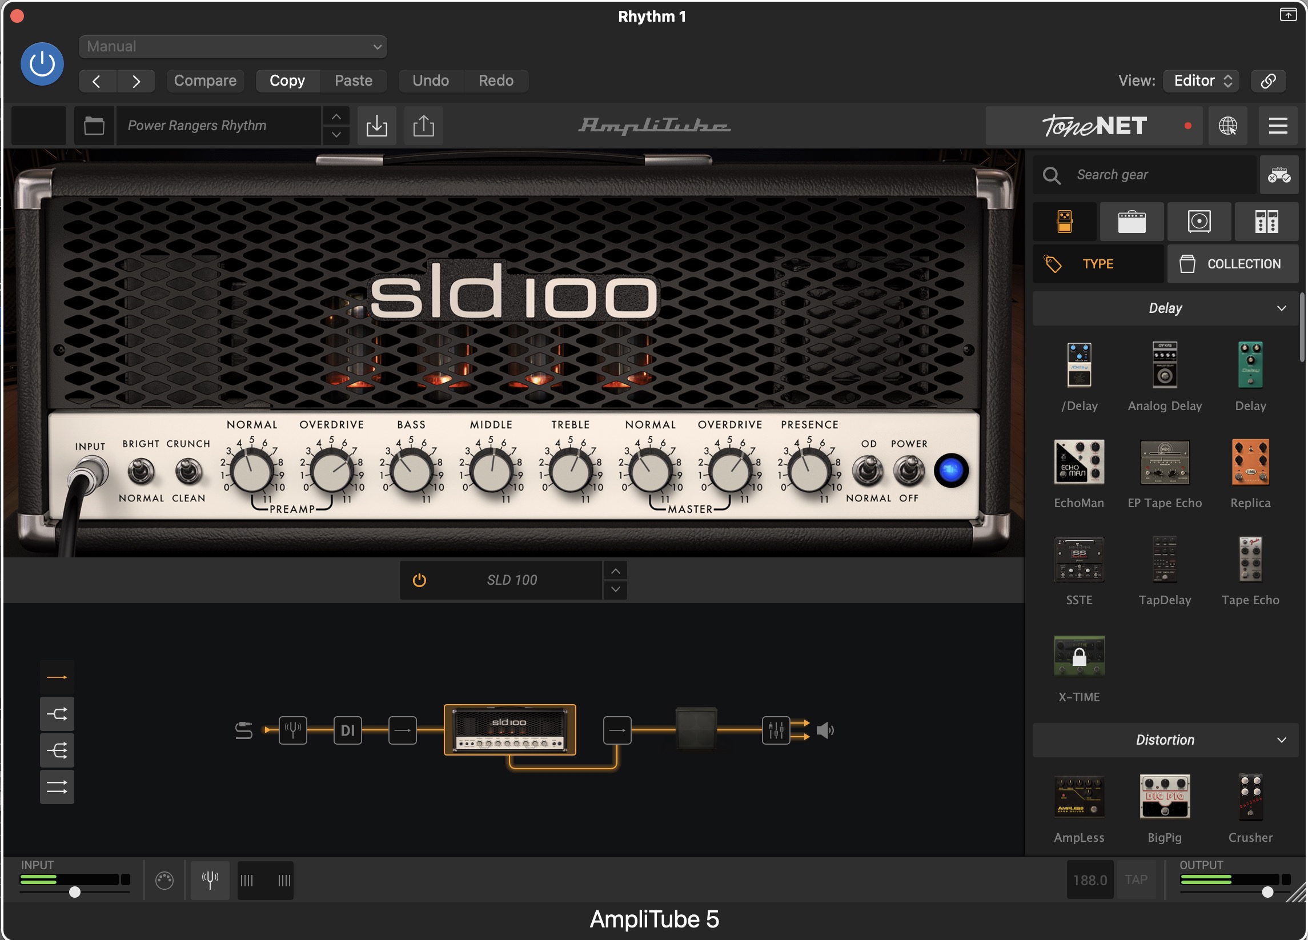The image size is (1308, 940).
Task: Click the globe web icon
Action: pos(1228,125)
